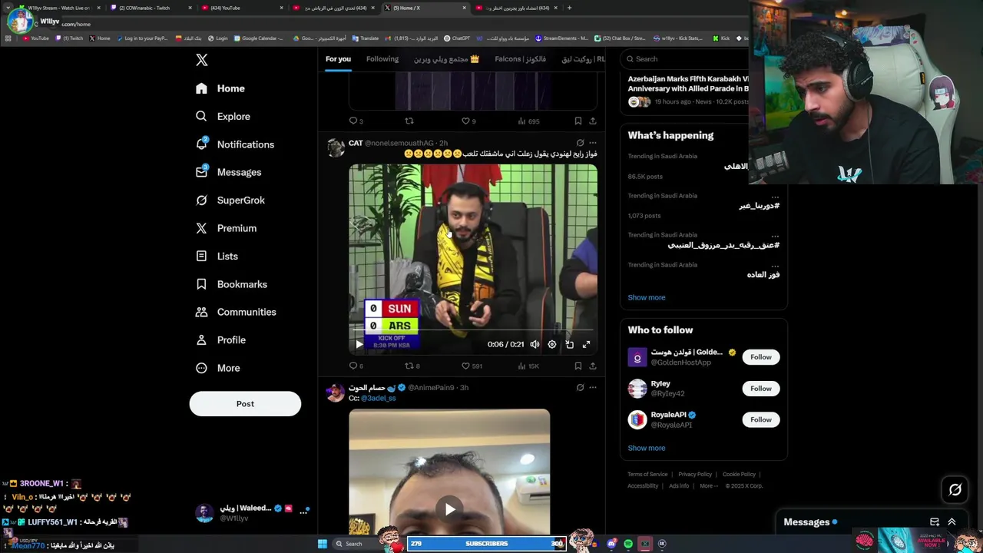Click Grok icon on @AnimePain9 post
This screenshot has width=983, height=553.
point(580,388)
